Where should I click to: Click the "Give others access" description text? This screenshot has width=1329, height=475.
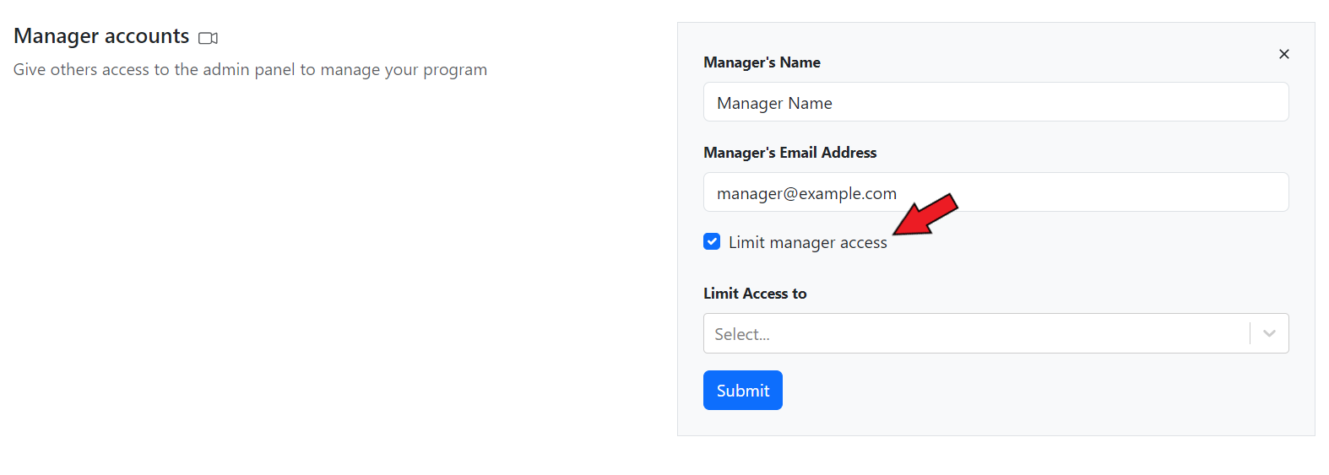250,70
